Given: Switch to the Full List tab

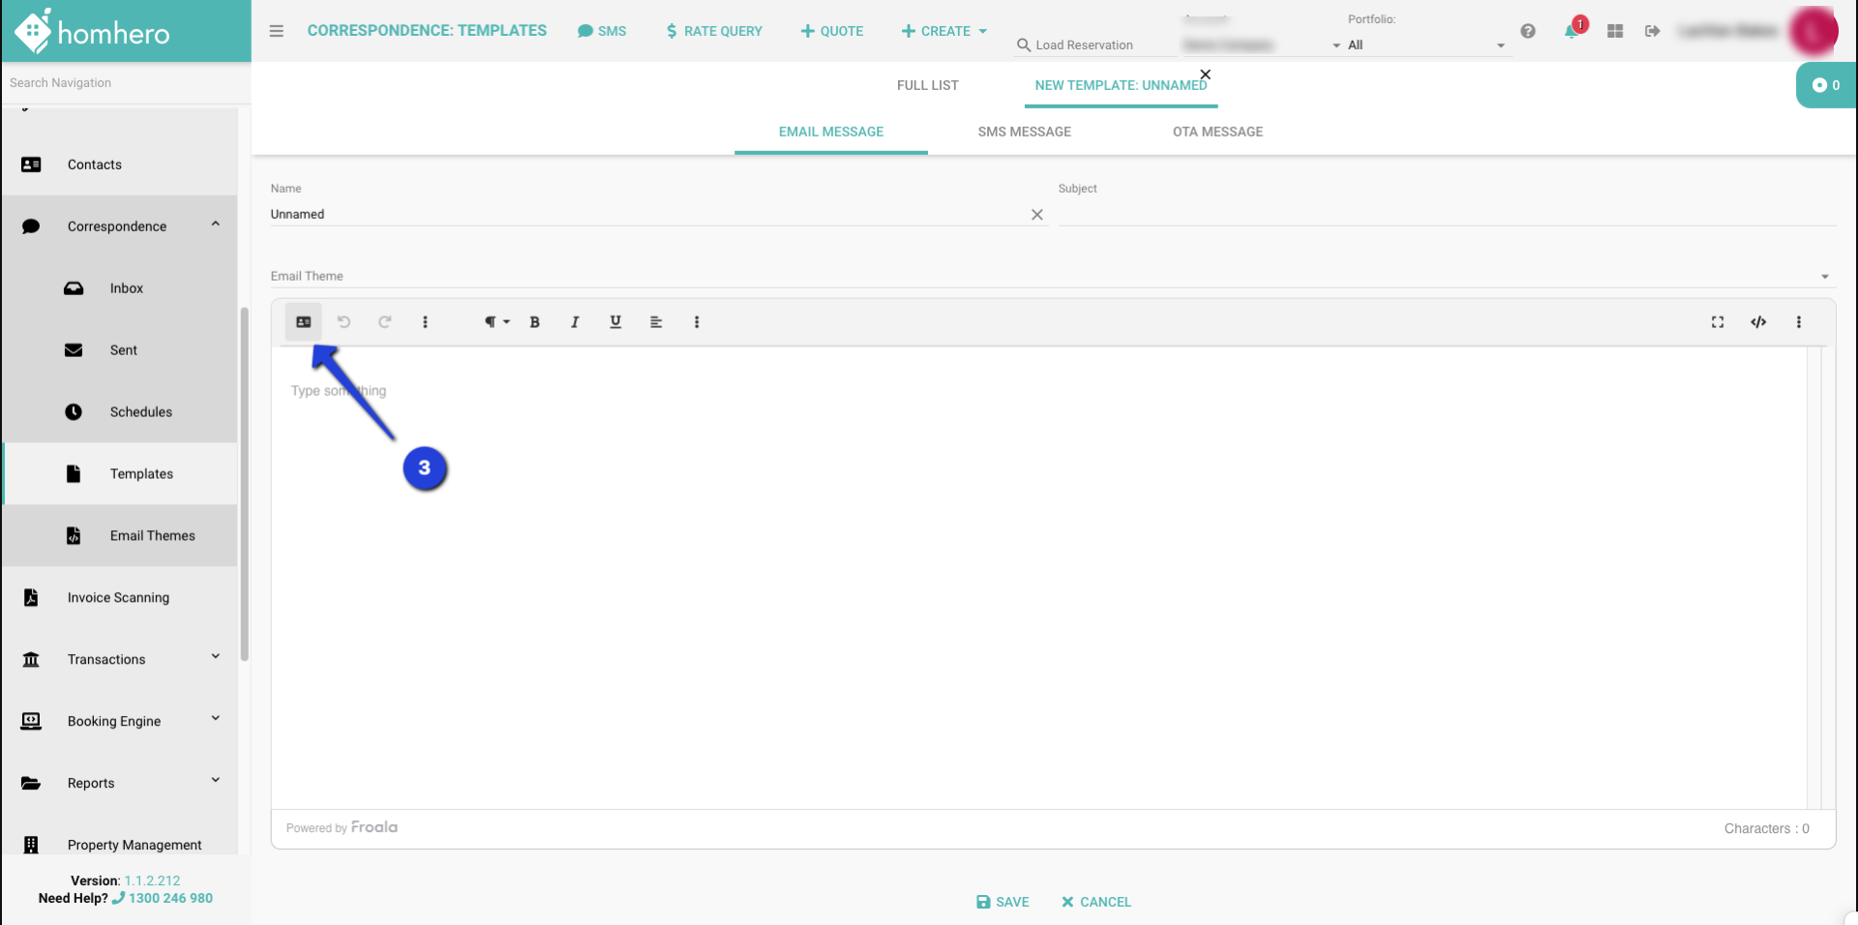Looking at the screenshot, I should point(927,85).
